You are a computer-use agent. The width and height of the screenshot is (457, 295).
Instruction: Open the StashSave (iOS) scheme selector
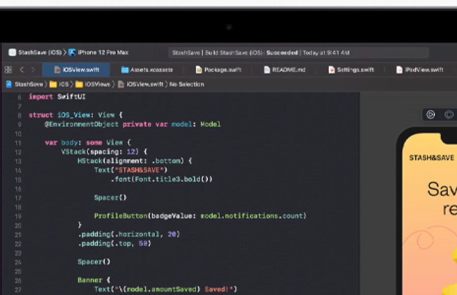39,53
